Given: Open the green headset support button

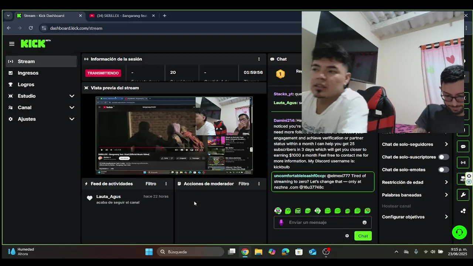Looking at the screenshot, I should 459,232.
